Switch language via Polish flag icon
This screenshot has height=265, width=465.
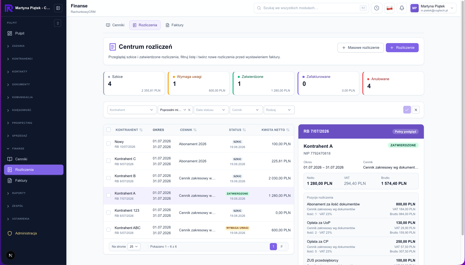(x=389, y=8)
